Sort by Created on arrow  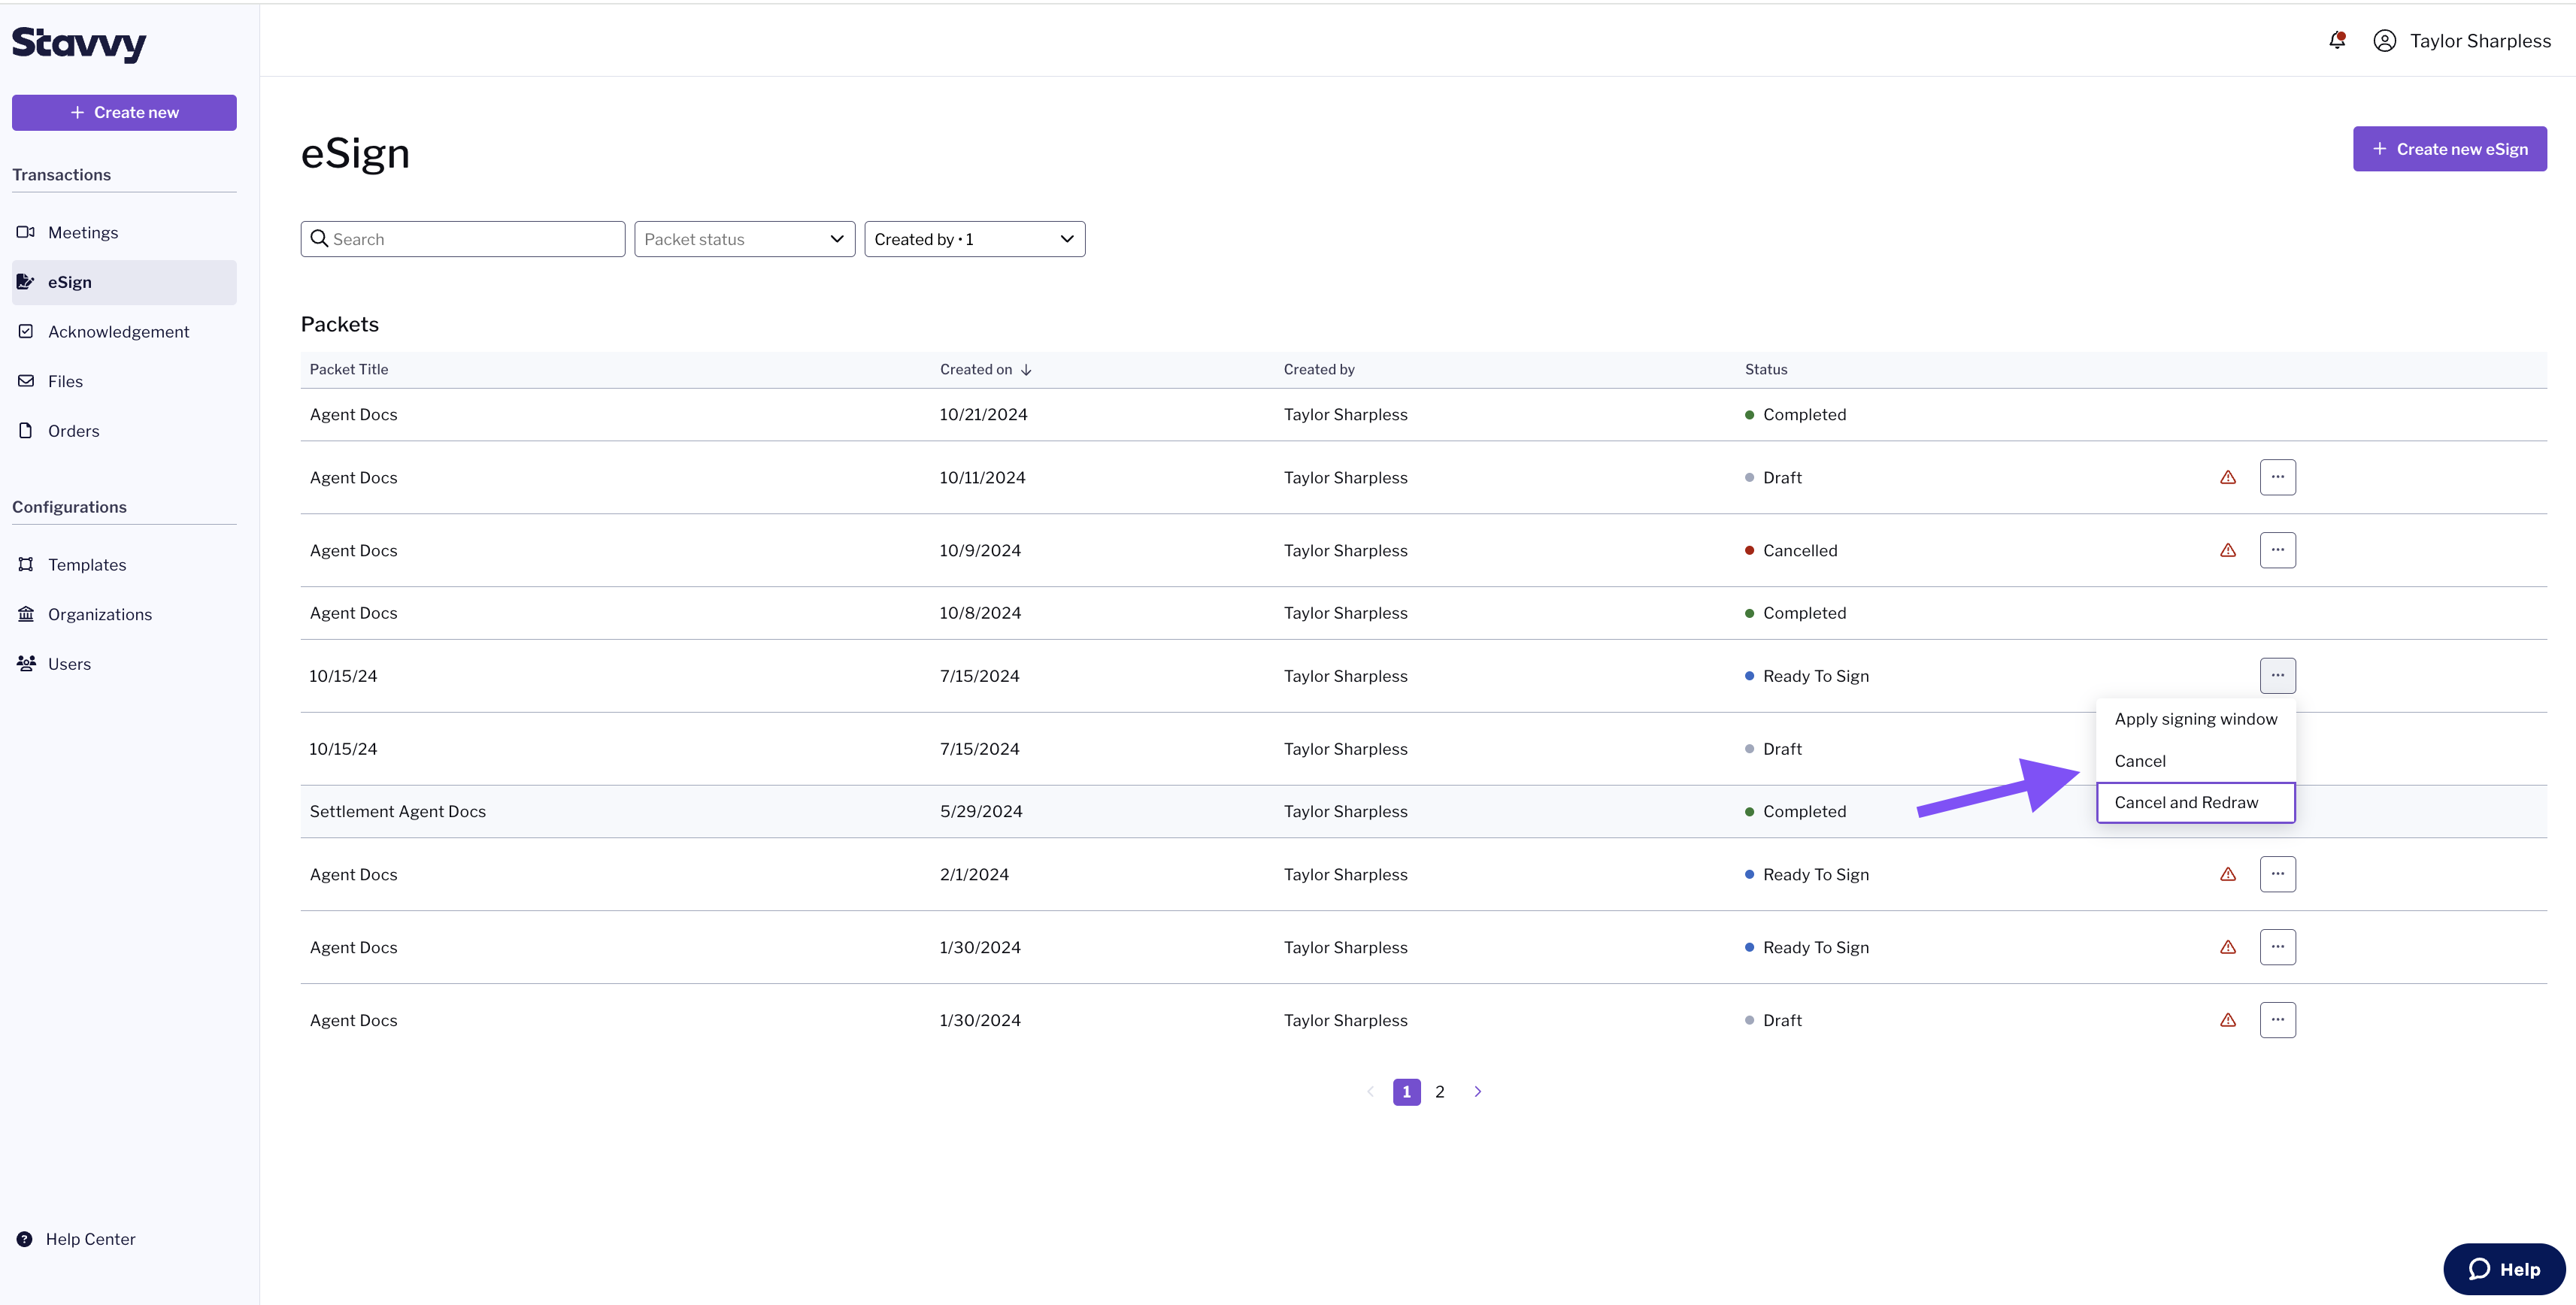pyautogui.click(x=1026, y=370)
